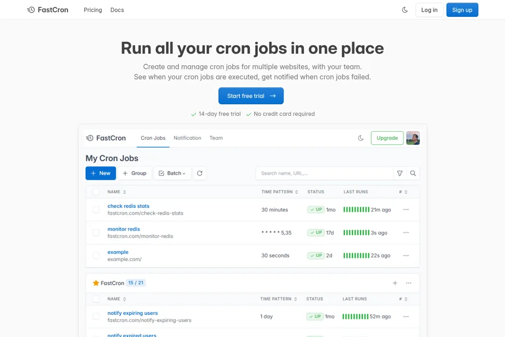Viewport: 505px width, 337px height.
Task: Click Start free trial button
Action: [251, 96]
